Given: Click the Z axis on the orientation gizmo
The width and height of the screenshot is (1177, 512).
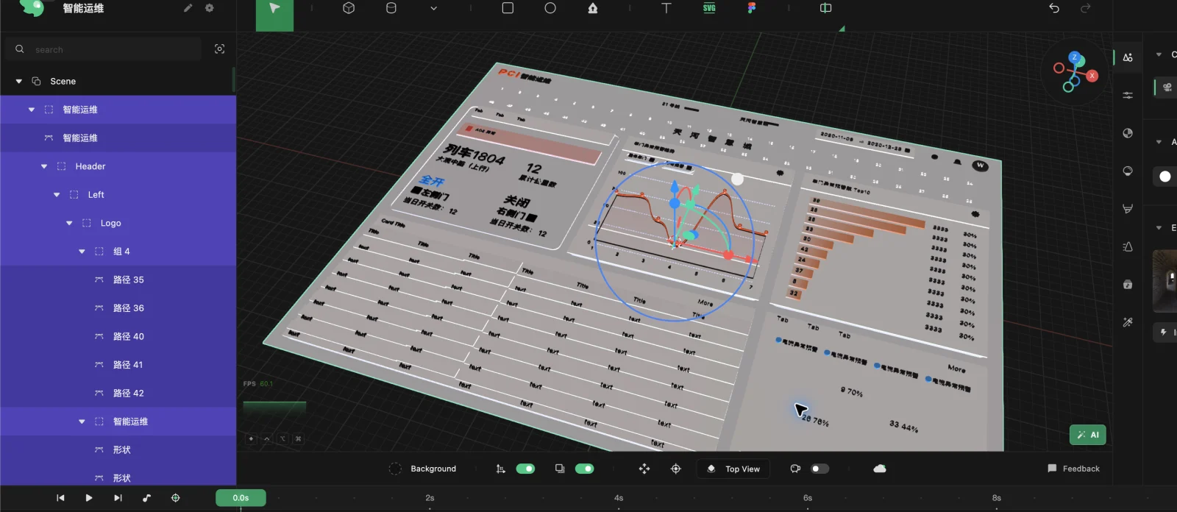Looking at the screenshot, I should tap(1075, 57).
